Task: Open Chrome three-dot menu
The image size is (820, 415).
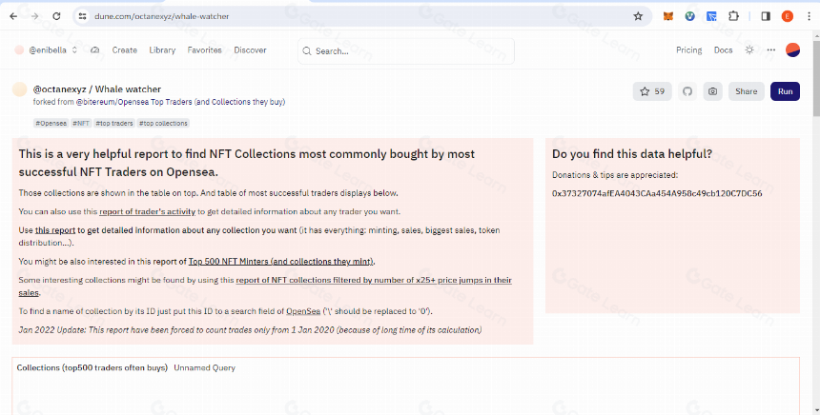Action: (x=809, y=16)
